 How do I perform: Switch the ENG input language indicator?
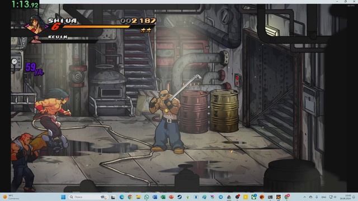coord(324,197)
